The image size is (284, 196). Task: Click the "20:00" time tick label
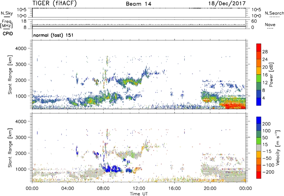[210, 189]
